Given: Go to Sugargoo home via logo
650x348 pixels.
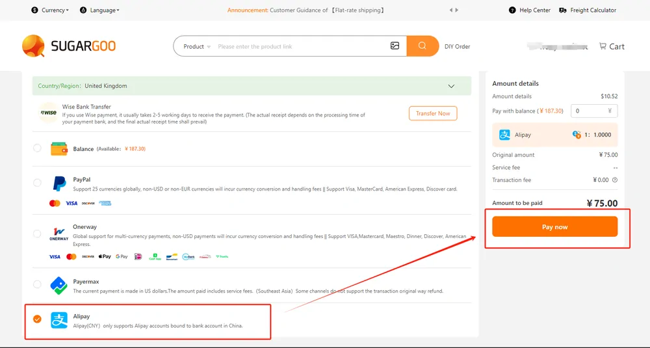Looking at the screenshot, I should 69,46.
